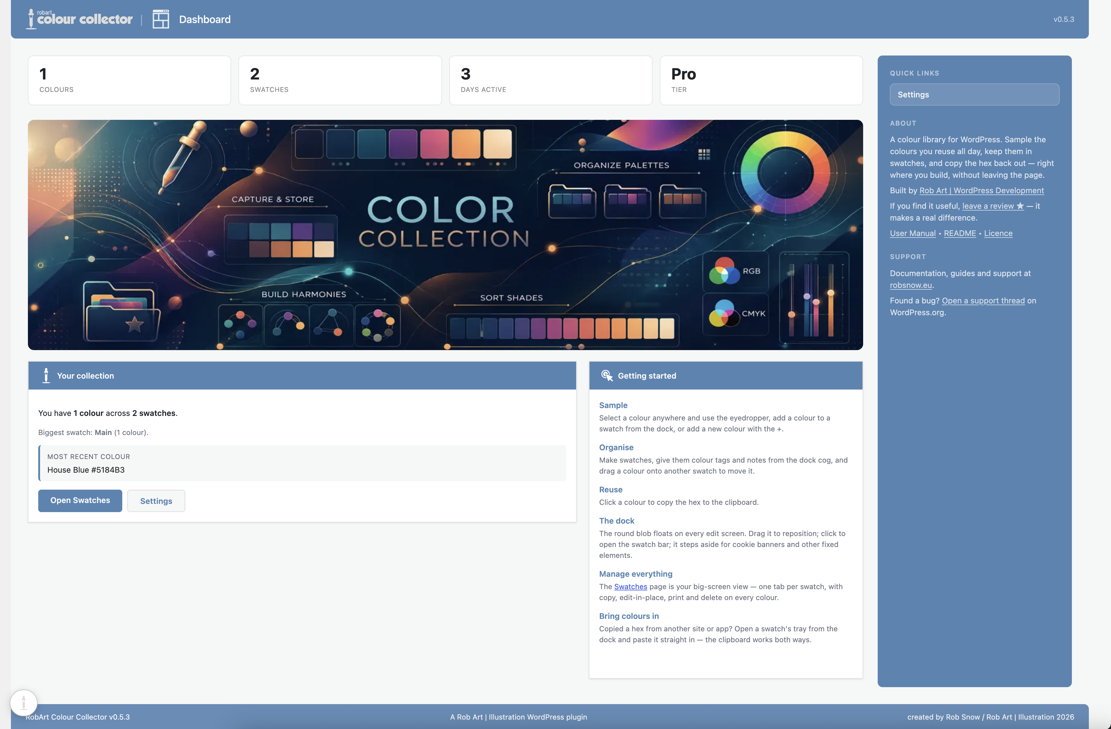The width and height of the screenshot is (1111, 729).
Task: Open the User Manual link
Action: tap(912, 233)
